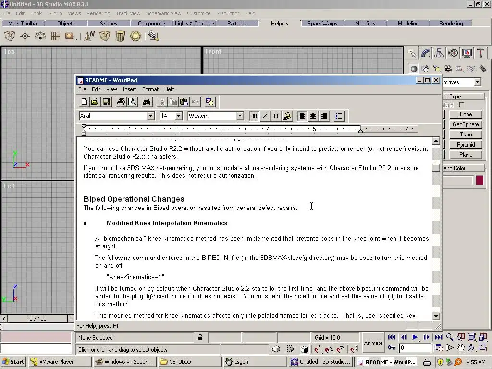Select the Protractor helper icon
492x369 pixels.
pyautogui.click(x=40, y=36)
